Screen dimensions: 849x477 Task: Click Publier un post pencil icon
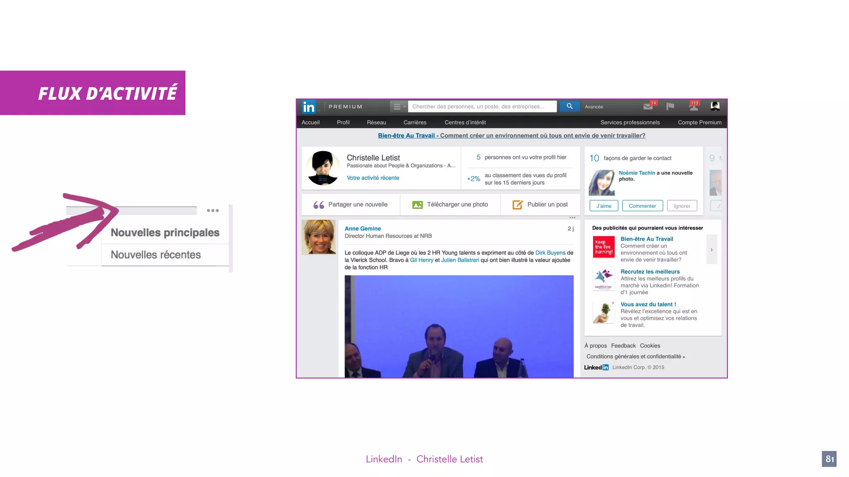[517, 205]
